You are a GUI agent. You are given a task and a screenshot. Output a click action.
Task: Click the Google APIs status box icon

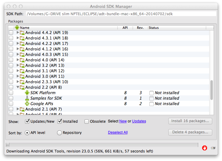(x=152, y=104)
